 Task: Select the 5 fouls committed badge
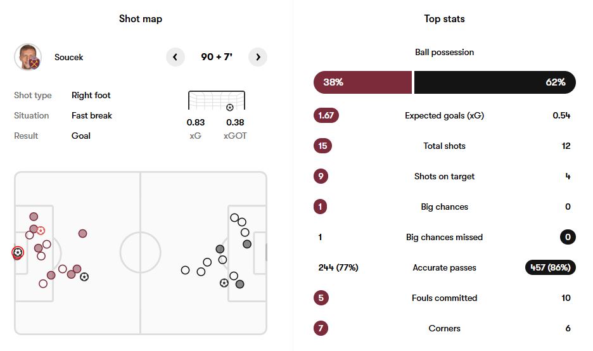click(x=322, y=298)
